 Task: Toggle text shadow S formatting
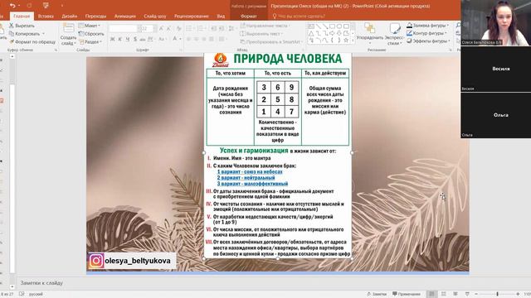point(135,39)
